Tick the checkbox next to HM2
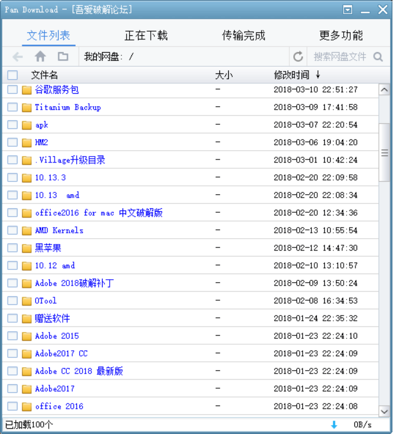 pyautogui.click(x=12, y=143)
